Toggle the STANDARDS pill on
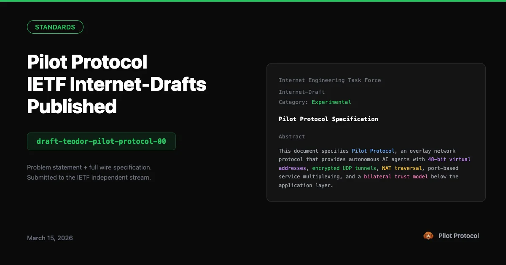This screenshot has width=506, height=265. tap(55, 27)
